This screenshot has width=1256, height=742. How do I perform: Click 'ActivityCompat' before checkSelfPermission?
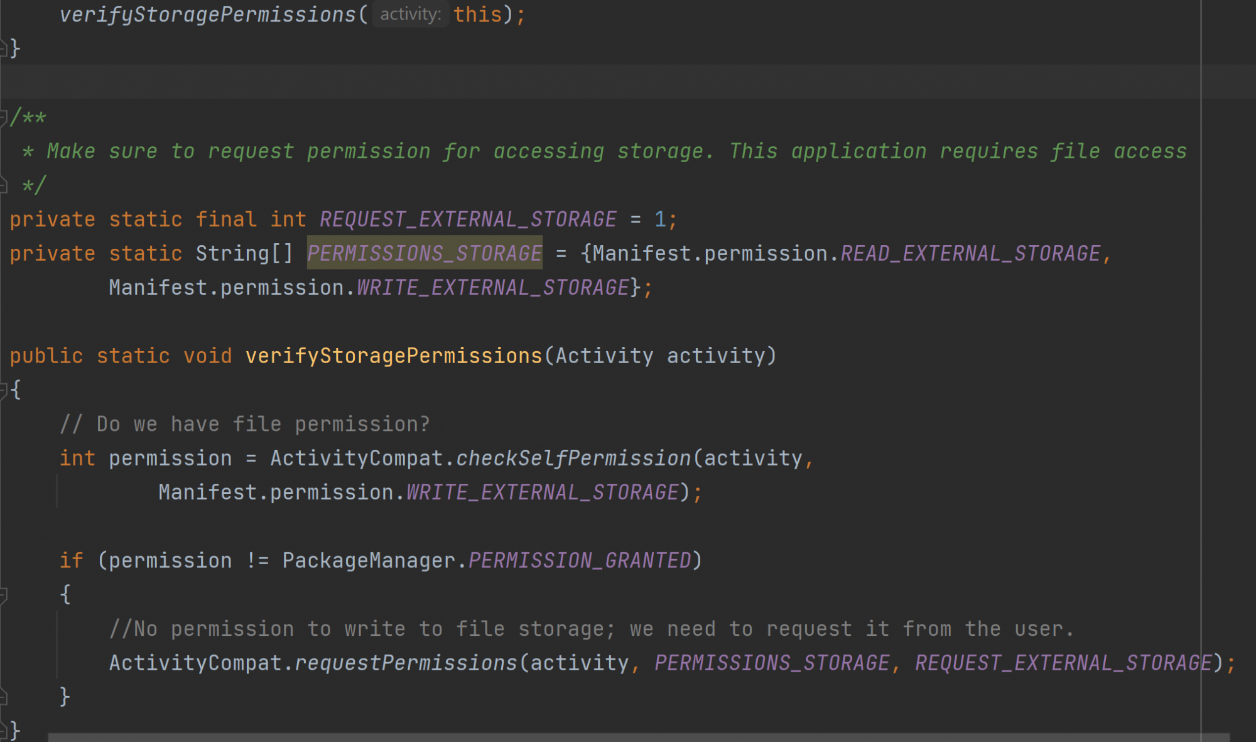(x=356, y=458)
